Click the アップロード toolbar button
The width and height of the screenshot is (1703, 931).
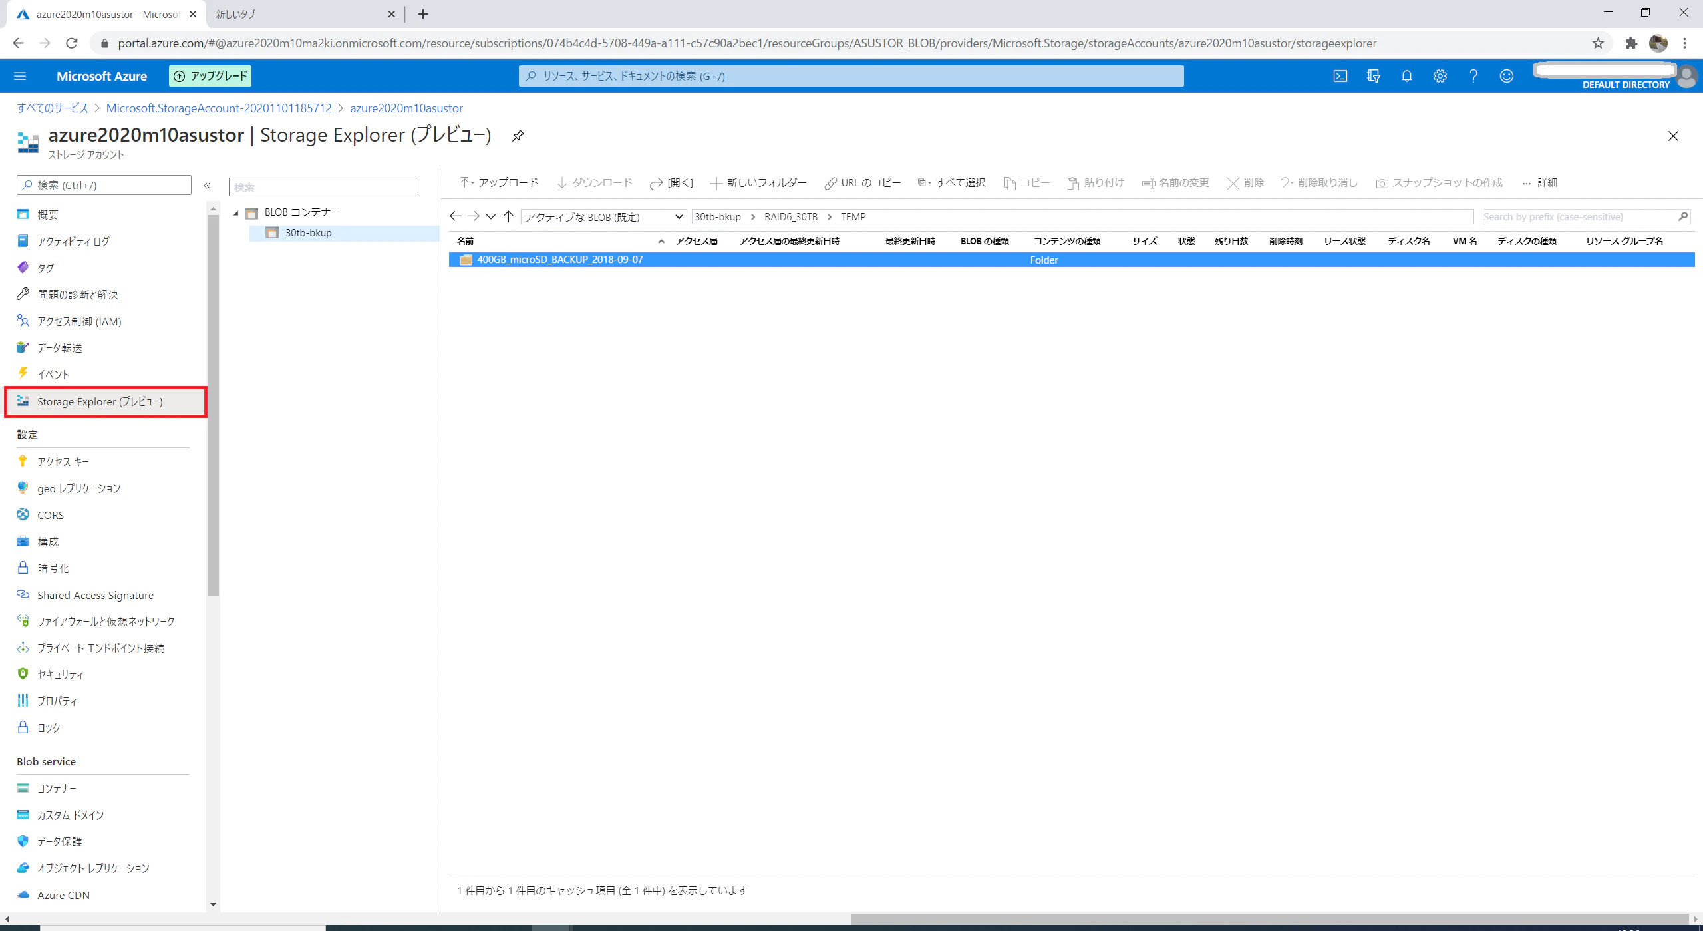(499, 182)
